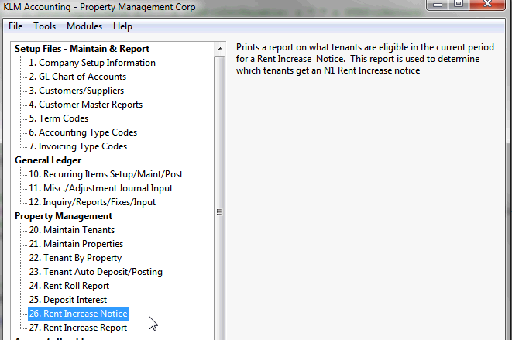
Task: Click the tree panel scrollbar thumb
Action: coord(220,198)
